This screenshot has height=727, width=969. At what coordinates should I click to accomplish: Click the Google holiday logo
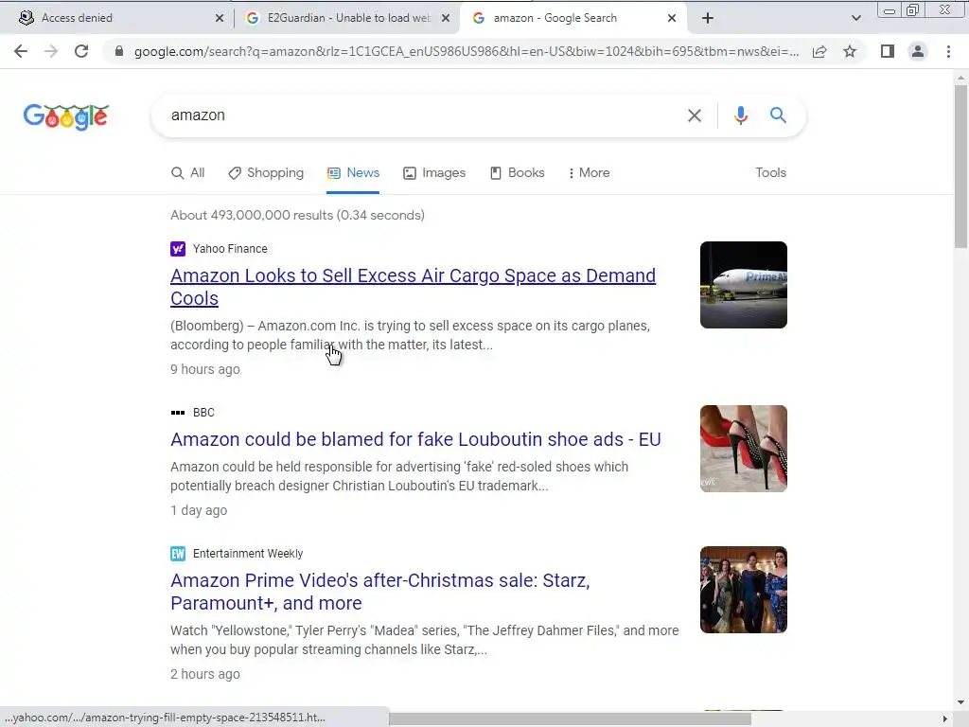[65, 116]
